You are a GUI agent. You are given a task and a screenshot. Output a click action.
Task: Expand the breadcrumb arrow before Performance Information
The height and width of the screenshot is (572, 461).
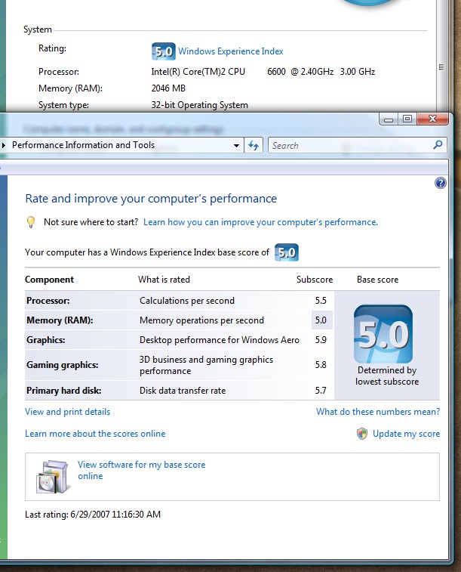[x=3, y=145]
